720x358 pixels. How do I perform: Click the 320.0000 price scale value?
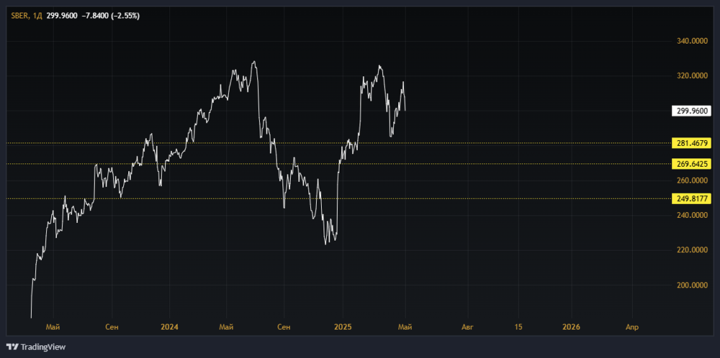(x=690, y=75)
